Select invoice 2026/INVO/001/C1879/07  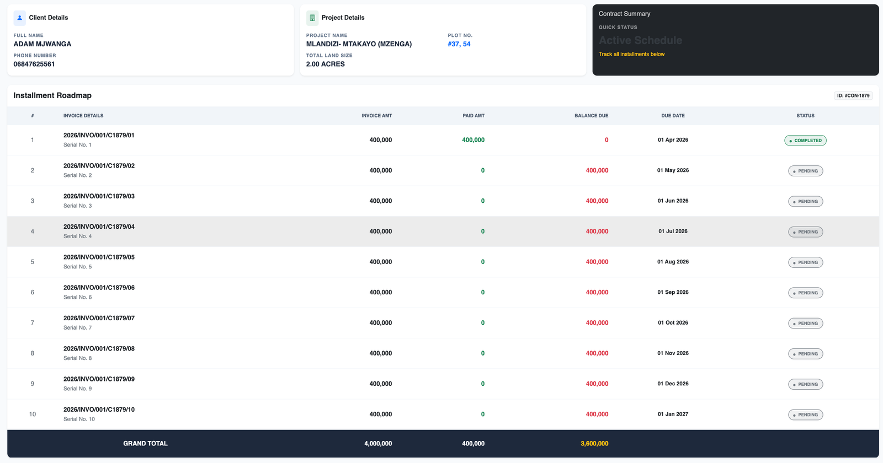click(99, 318)
